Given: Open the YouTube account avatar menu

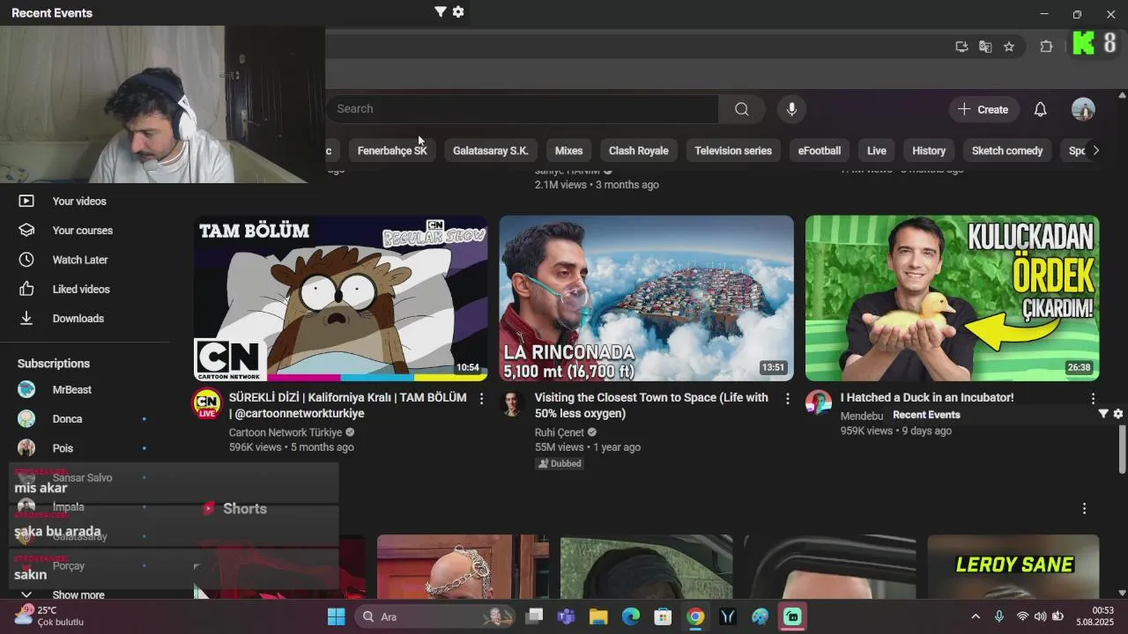Looking at the screenshot, I should (x=1083, y=109).
